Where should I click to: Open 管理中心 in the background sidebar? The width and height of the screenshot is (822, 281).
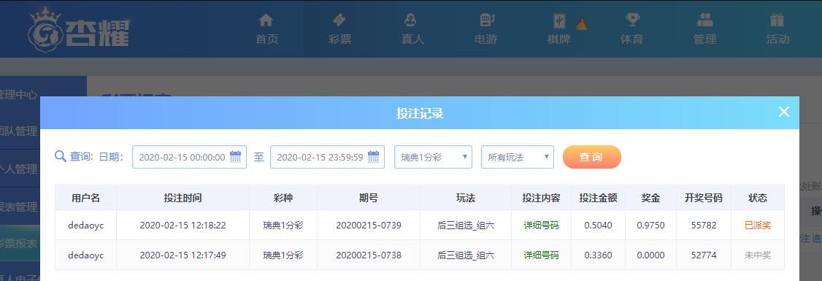[x=19, y=95]
